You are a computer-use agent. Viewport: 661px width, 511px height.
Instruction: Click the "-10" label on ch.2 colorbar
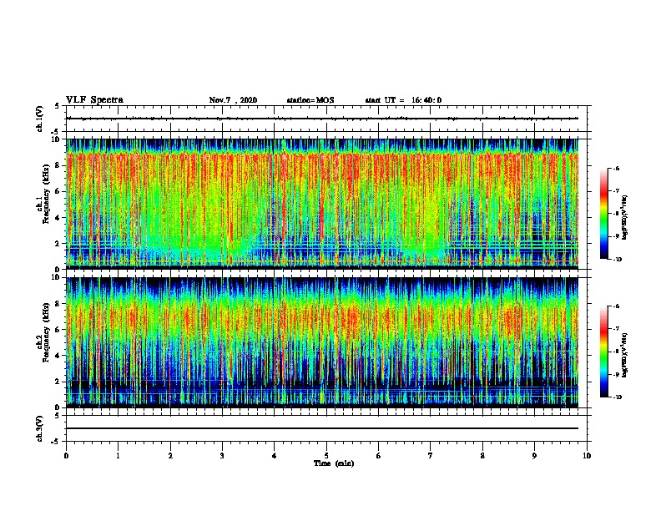pos(618,397)
